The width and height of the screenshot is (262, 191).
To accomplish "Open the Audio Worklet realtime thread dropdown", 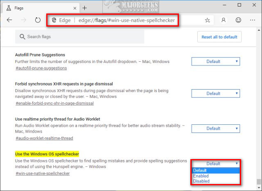I will (x=216, y=128).
